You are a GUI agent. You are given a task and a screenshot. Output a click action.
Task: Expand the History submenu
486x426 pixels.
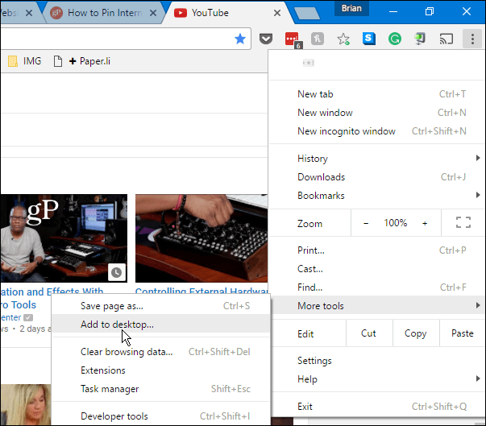click(x=376, y=159)
